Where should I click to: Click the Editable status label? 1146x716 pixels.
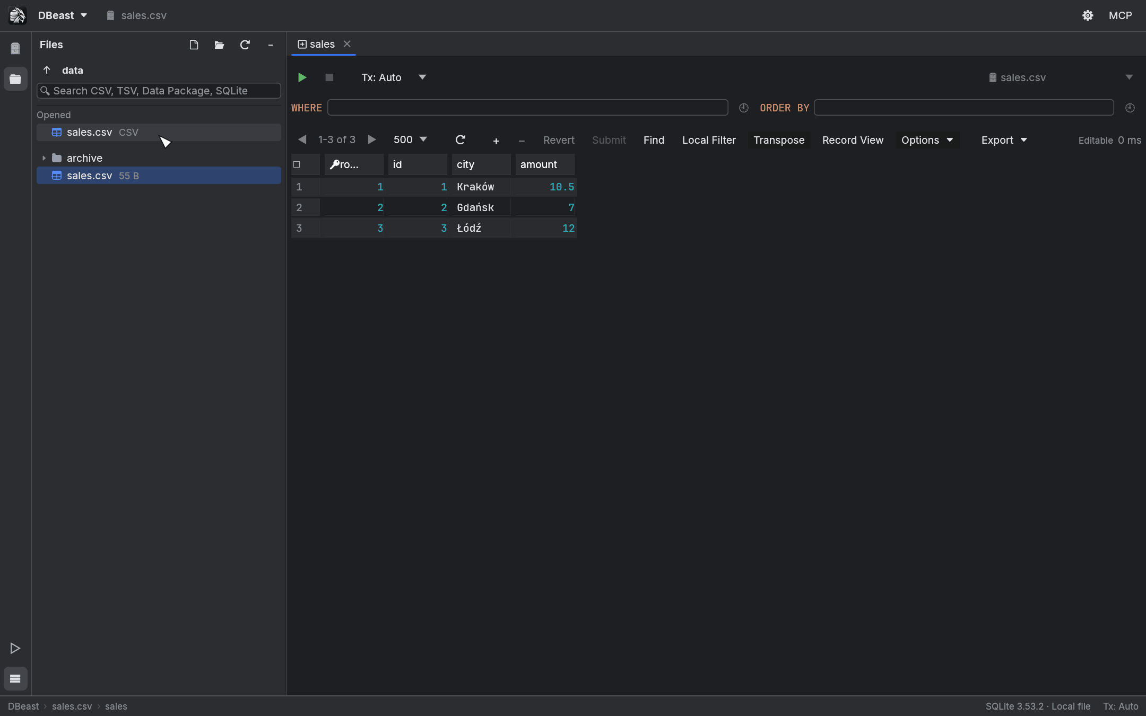click(x=1096, y=141)
